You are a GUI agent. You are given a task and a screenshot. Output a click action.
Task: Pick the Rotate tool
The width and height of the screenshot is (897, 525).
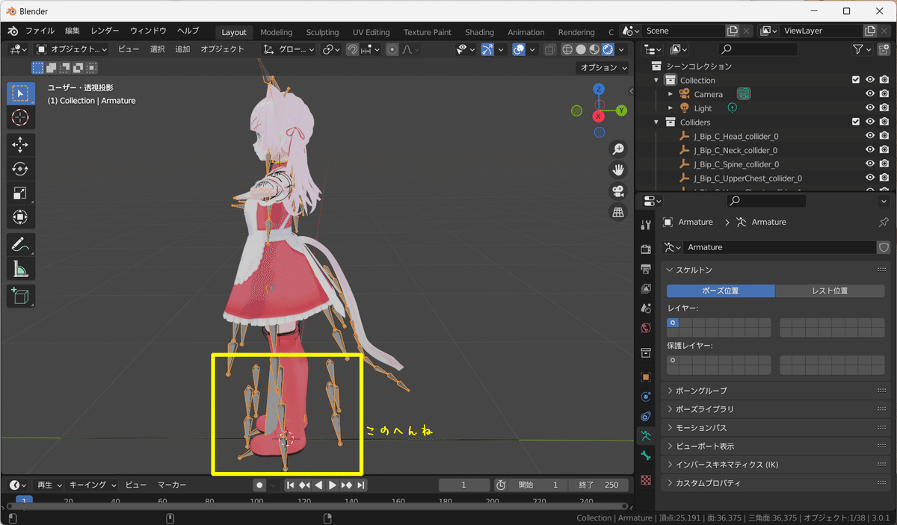pyautogui.click(x=20, y=169)
